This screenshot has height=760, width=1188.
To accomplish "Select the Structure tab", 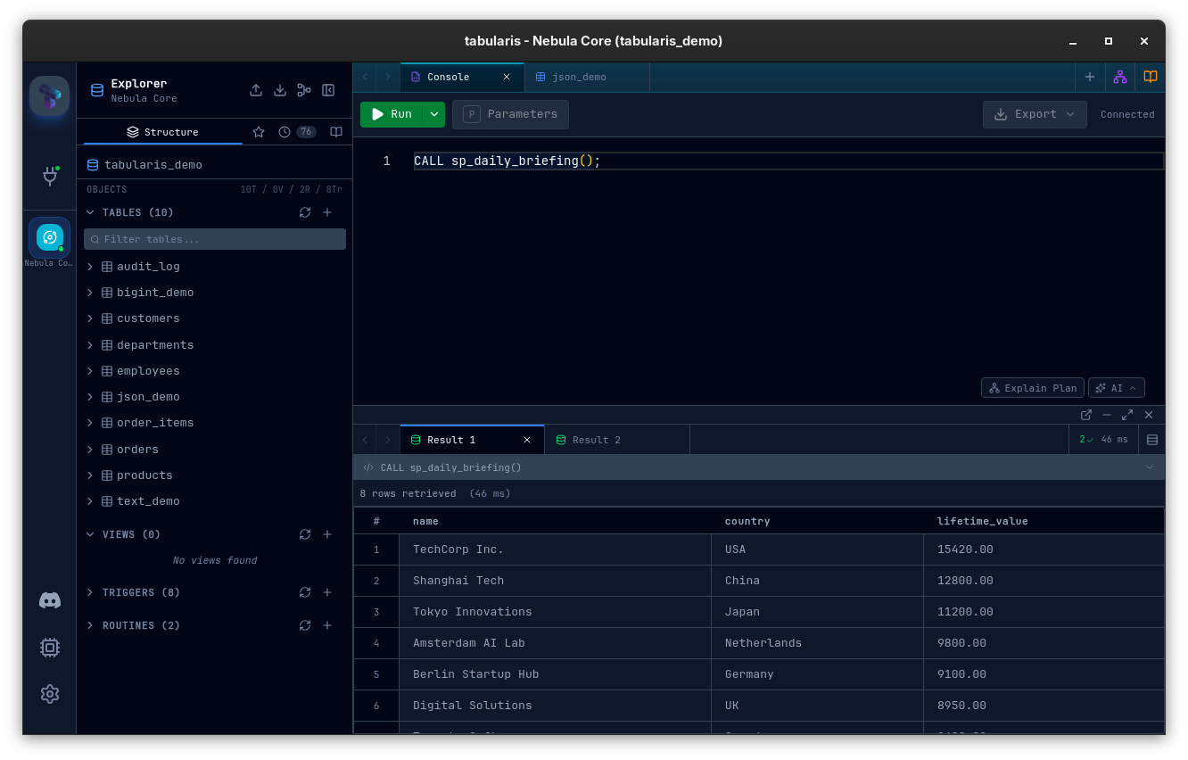I will (162, 132).
